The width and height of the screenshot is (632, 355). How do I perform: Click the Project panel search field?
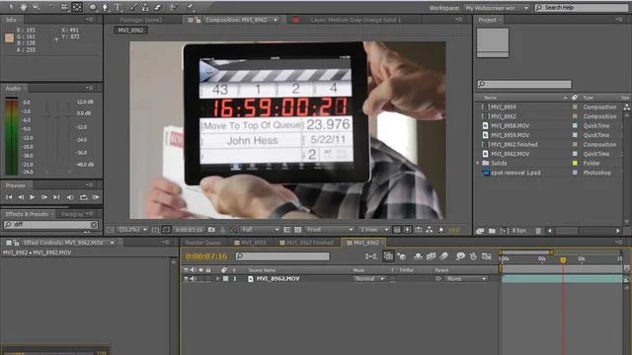click(x=524, y=84)
